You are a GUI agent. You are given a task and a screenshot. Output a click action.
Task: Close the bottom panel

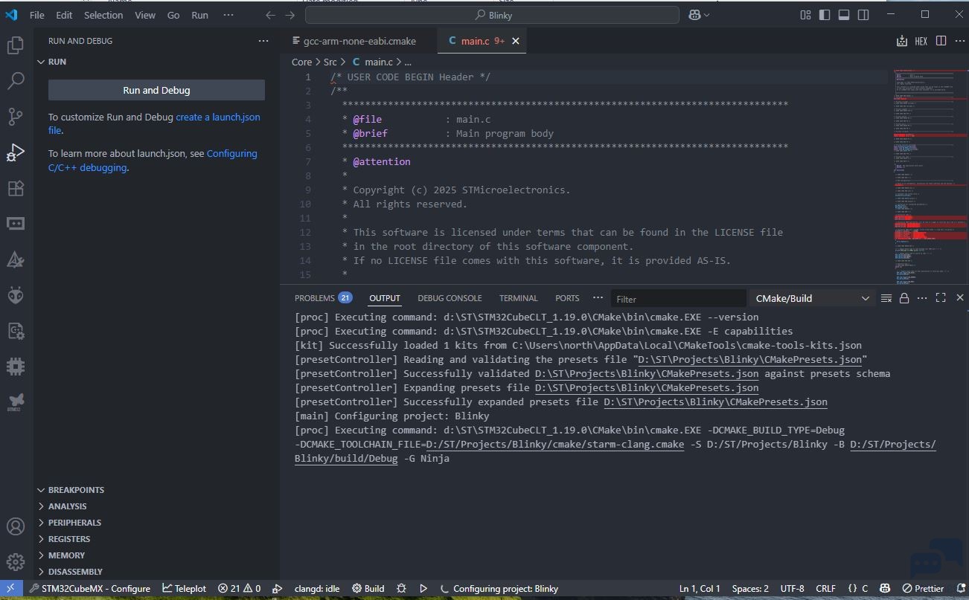pos(959,298)
